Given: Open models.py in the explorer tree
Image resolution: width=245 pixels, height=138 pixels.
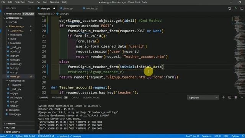Looking at the screenshot, I should tap(16, 64).
